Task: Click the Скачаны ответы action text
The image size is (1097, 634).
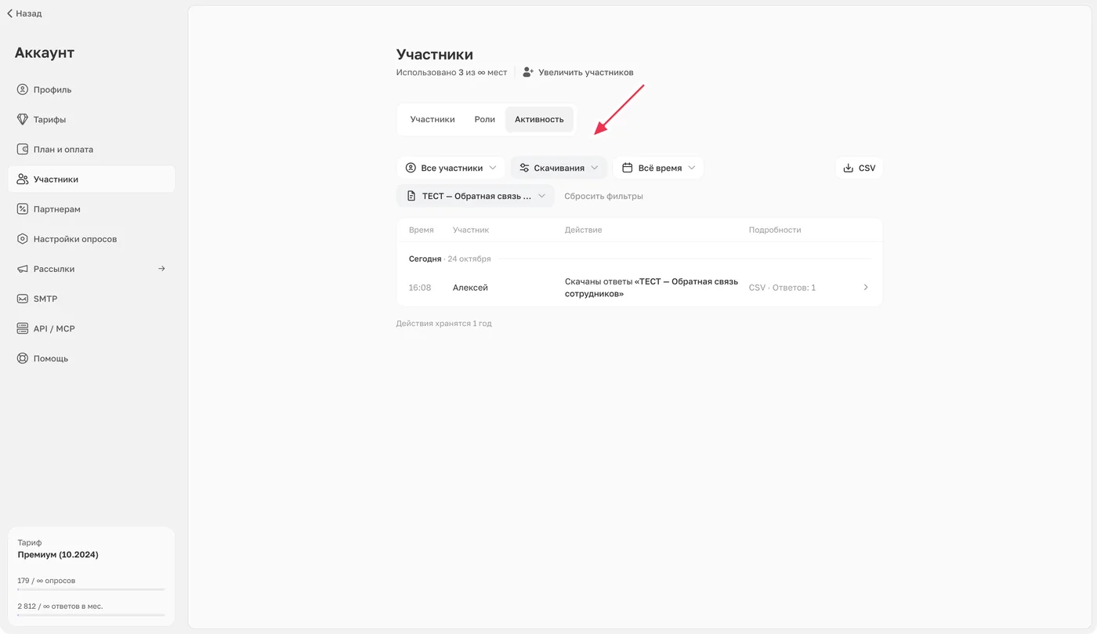Action: coord(651,288)
